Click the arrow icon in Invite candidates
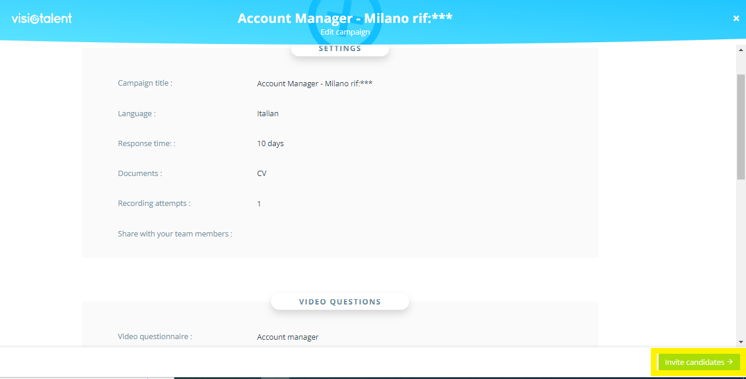The image size is (746, 379). pos(730,362)
